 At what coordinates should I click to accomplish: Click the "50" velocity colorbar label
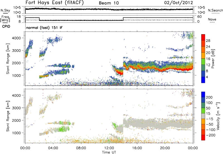click(208, 108)
